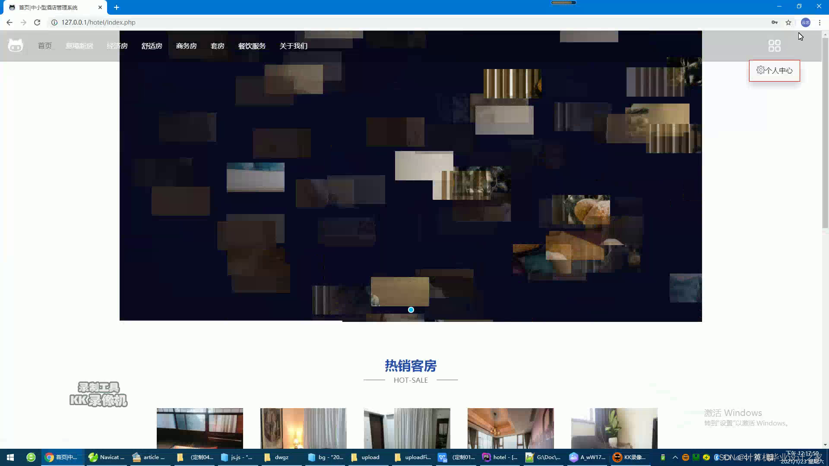Open second hot-sale room thumbnail
The height and width of the screenshot is (466, 829).
pos(304,428)
